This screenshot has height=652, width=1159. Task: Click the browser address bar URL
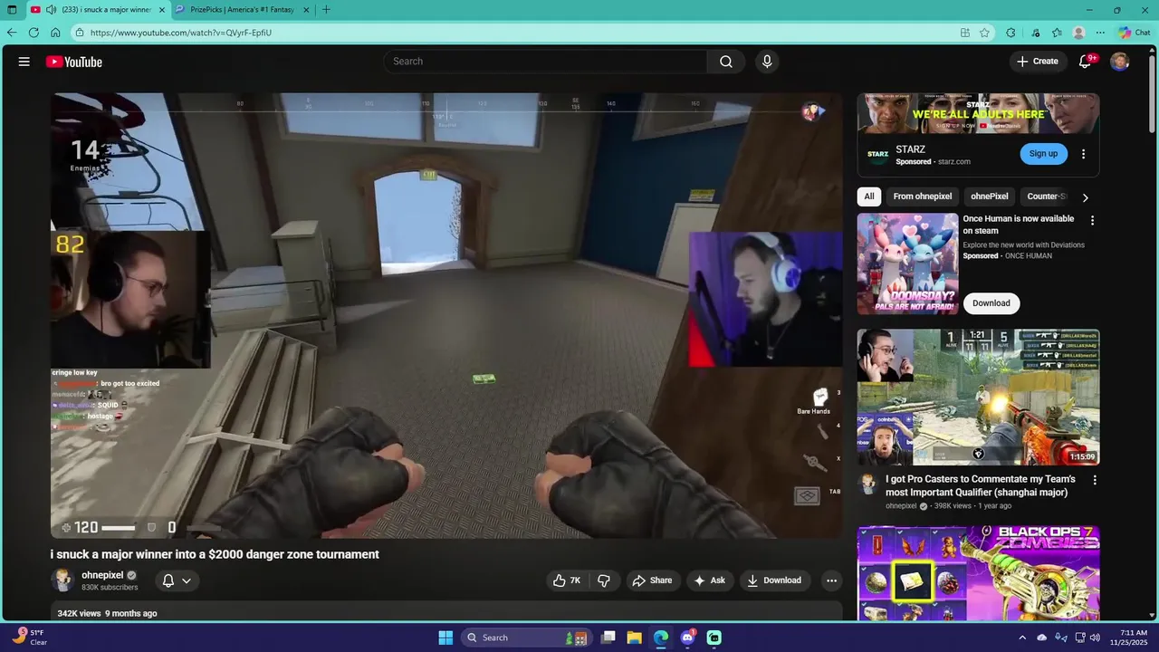(x=181, y=33)
